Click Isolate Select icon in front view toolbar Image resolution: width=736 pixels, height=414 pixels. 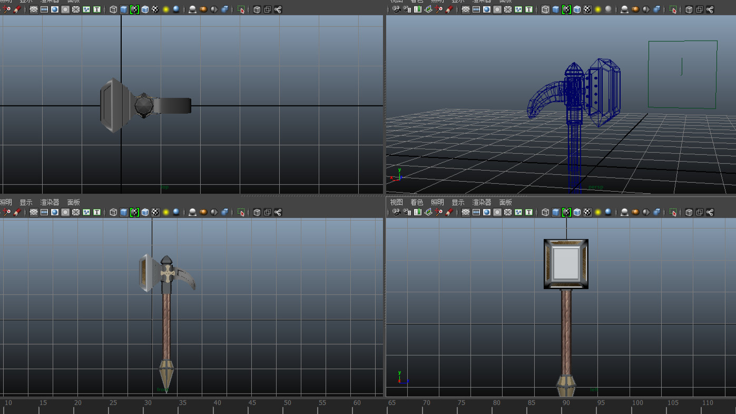tap(241, 212)
